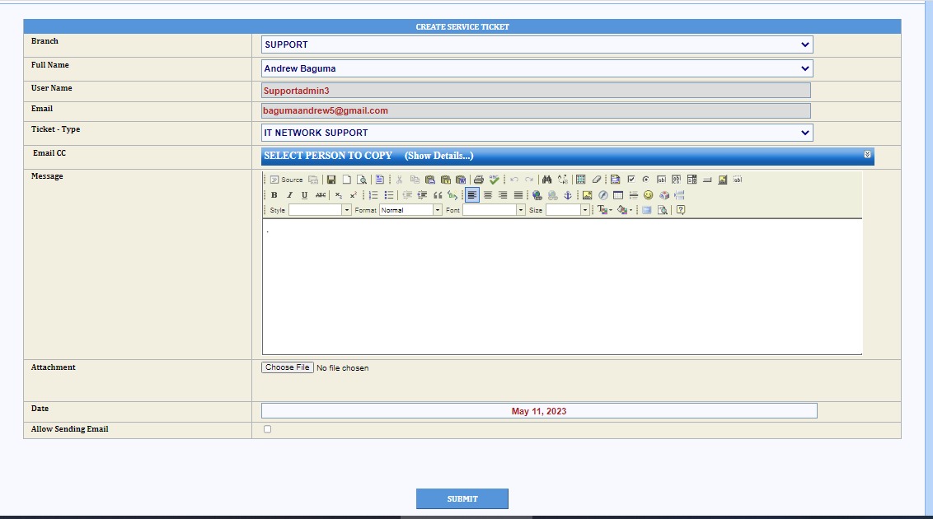Expand the Ticket - Type dropdown
Image resolution: width=933 pixels, height=519 pixels.
[x=537, y=133]
